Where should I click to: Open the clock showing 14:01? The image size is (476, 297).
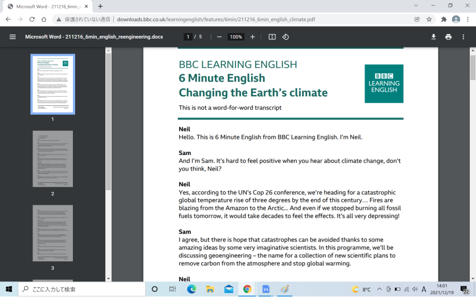coord(442,289)
